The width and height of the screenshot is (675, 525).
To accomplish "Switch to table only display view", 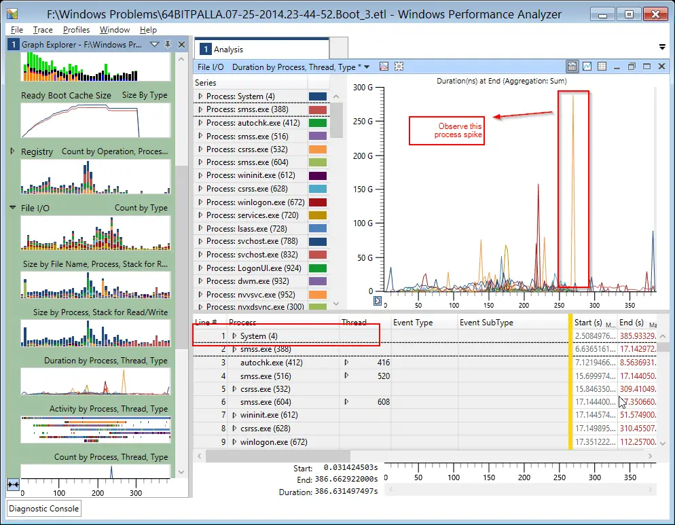I will click(x=602, y=67).
